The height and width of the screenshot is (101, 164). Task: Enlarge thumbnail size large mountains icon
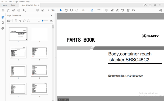tap(51, 21)
